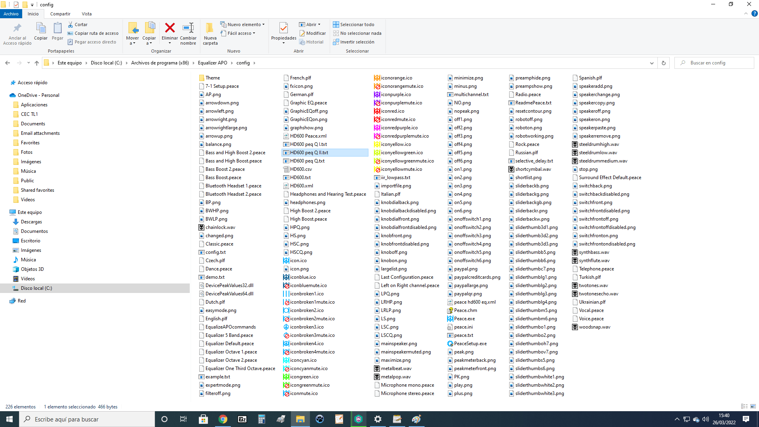Show hidden system tray icons

[x=677, y=419]
